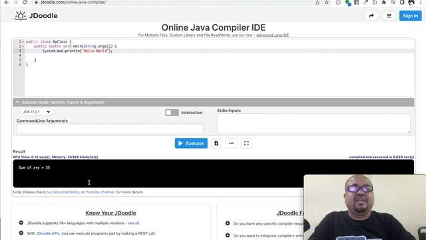426x240 pixels.
Task: Click the Know Your JDoodle heading
Action: tap(110, 213)
